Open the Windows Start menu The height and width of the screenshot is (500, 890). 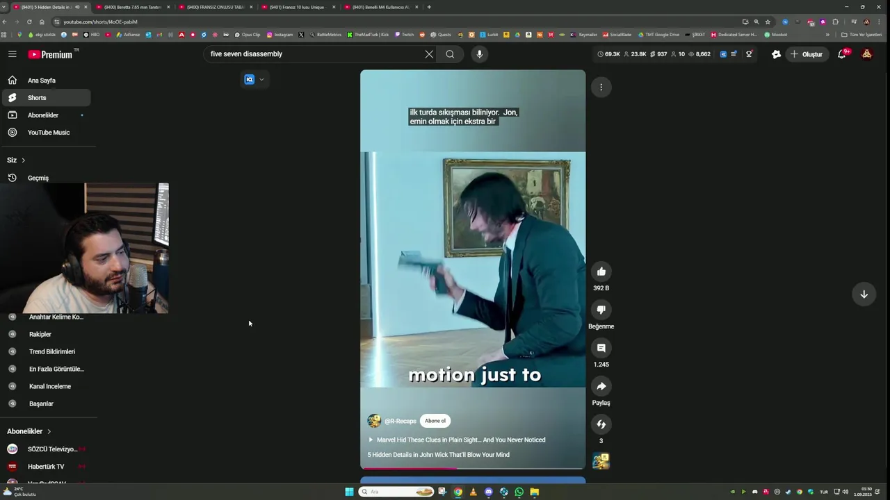[349, 492]
